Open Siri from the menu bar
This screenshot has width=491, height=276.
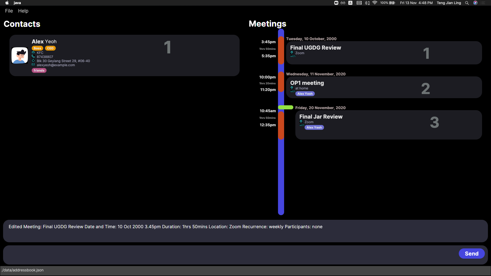(475, 3)
